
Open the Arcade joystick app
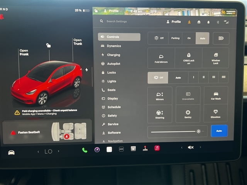pyautogui.click(x=145, y=148)
